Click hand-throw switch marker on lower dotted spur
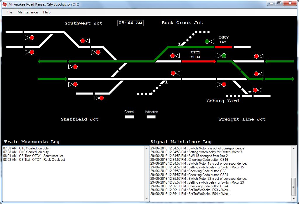The height and width of the screenshot is (204, 299). pos(166,82)
